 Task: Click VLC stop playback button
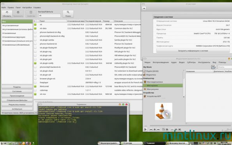click(x=155, y=129)
